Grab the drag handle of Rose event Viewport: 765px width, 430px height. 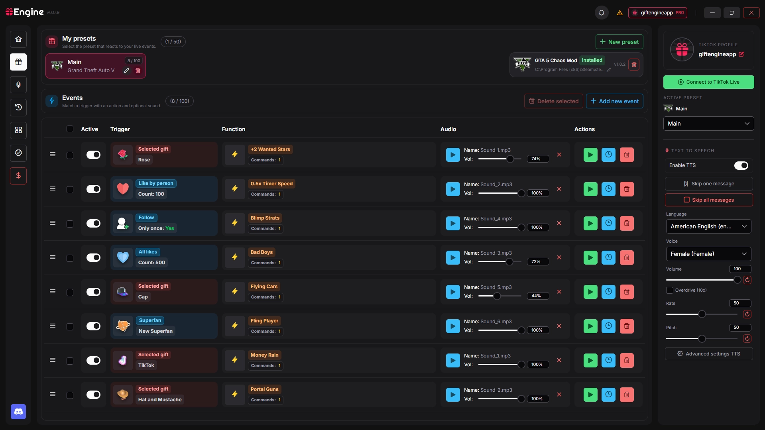pos(53,154)
